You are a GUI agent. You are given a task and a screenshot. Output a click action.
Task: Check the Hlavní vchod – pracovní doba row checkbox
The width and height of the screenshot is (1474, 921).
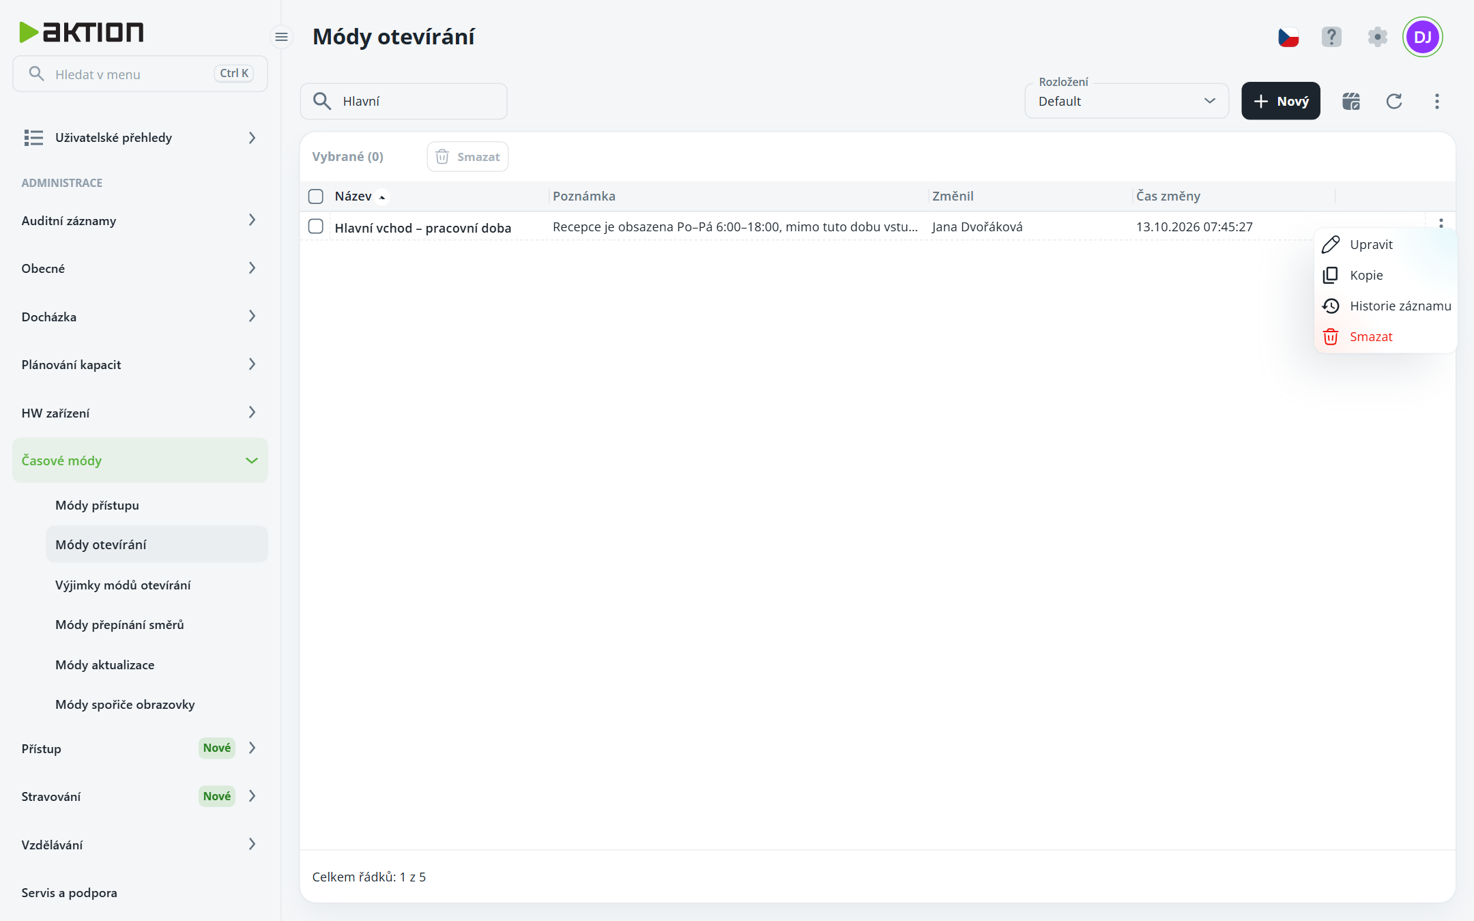315,226
